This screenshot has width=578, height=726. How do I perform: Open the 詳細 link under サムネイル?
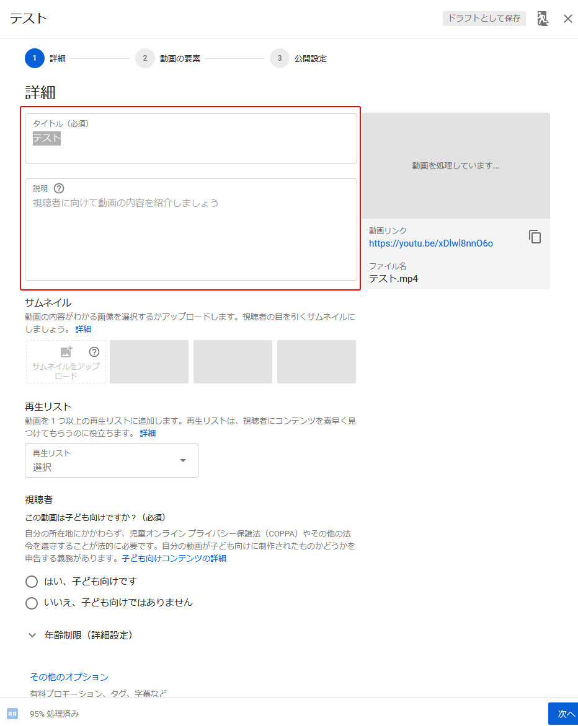tap(84, 329)
